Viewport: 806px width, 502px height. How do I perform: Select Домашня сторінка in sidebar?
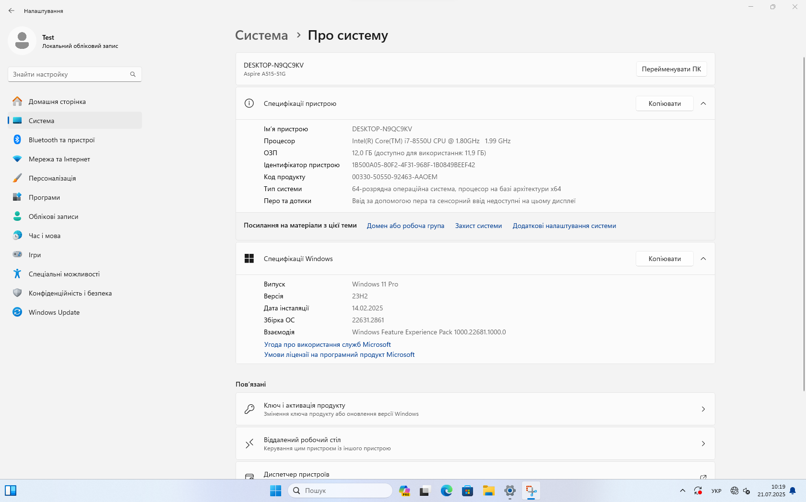(x=57, y=102)
